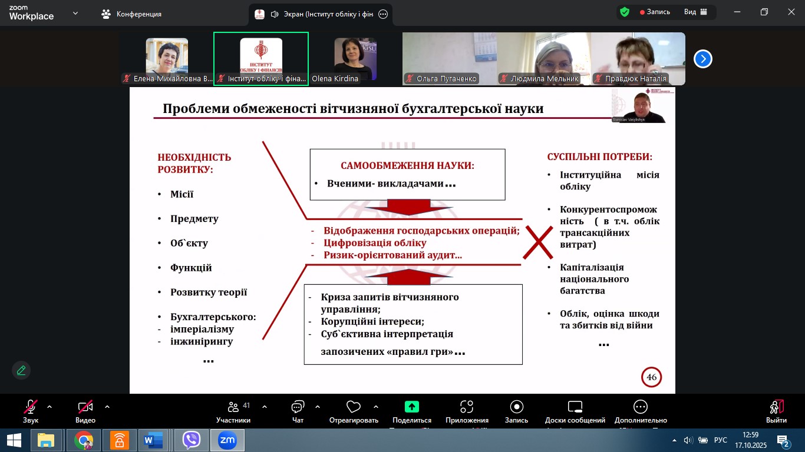Open Viber from the taskbar

pyautogui.click(x=192, y=440)
